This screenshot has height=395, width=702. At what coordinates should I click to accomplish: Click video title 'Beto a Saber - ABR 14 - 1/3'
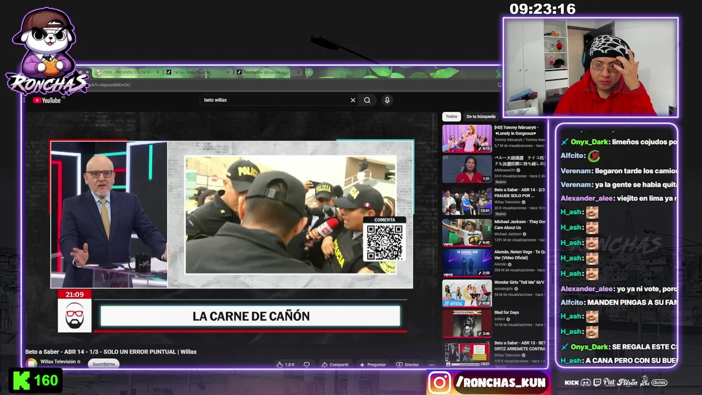pyautogui.click(x=111, y=352)
